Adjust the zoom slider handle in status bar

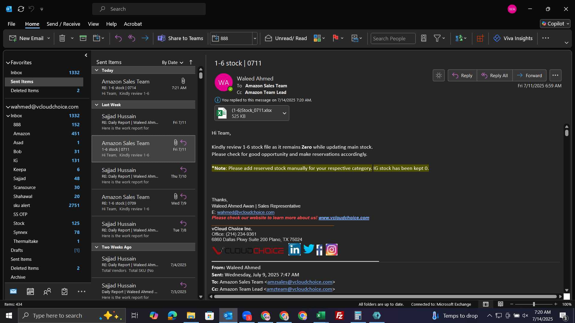point(534,304)
